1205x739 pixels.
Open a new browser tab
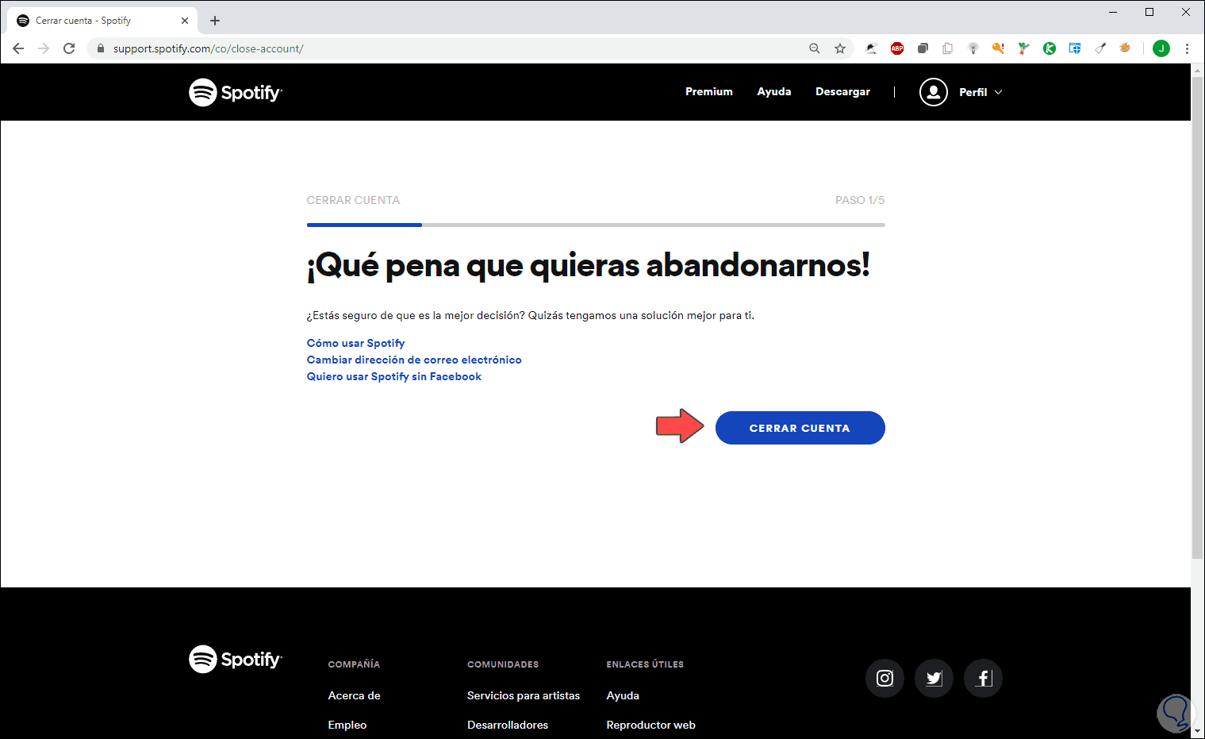(215, 21)
